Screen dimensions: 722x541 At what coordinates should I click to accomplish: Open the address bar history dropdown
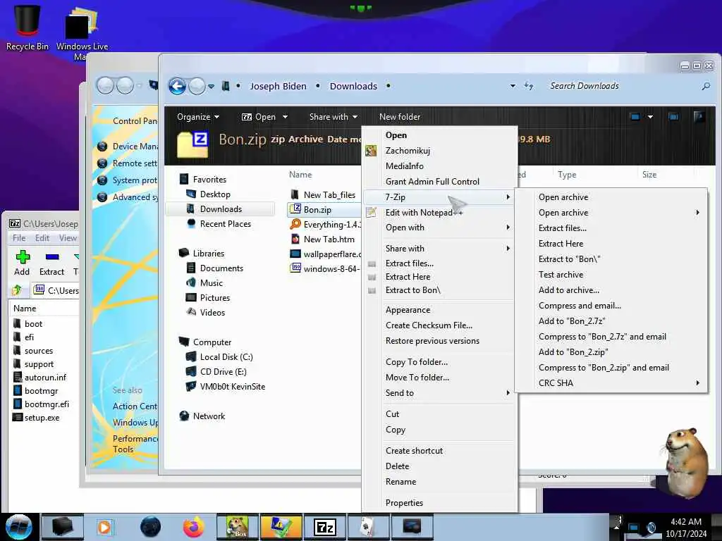pyautogui.click(x=513, y=86)
